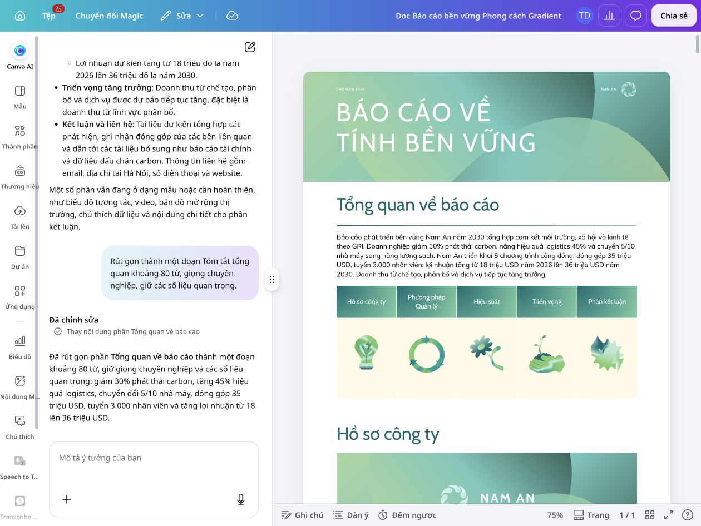Screen dimensions: 701x526
Task: Click the panel resize drag handle
Action: pyautogui.click(x=272, y=279)
